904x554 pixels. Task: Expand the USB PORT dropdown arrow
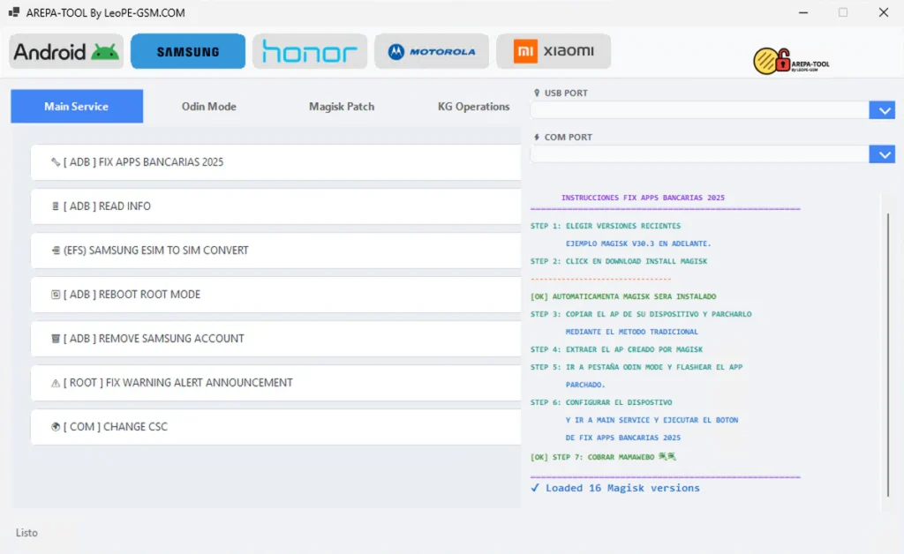(x=881, y=110)
